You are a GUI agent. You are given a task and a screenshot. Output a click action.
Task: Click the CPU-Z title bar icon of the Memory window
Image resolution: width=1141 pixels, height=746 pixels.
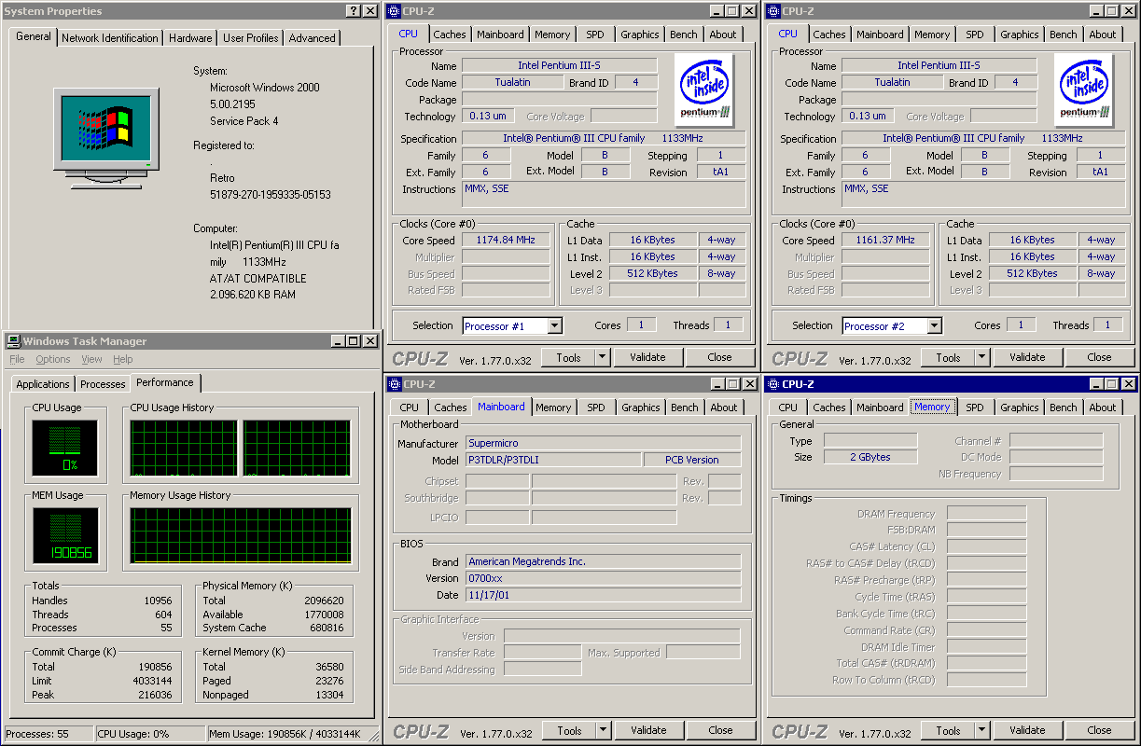pos(772,384)
